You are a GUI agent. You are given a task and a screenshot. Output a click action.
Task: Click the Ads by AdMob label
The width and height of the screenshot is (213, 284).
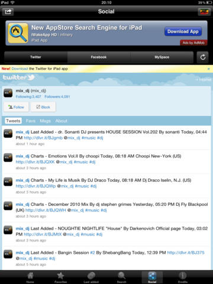click(193, 43)
